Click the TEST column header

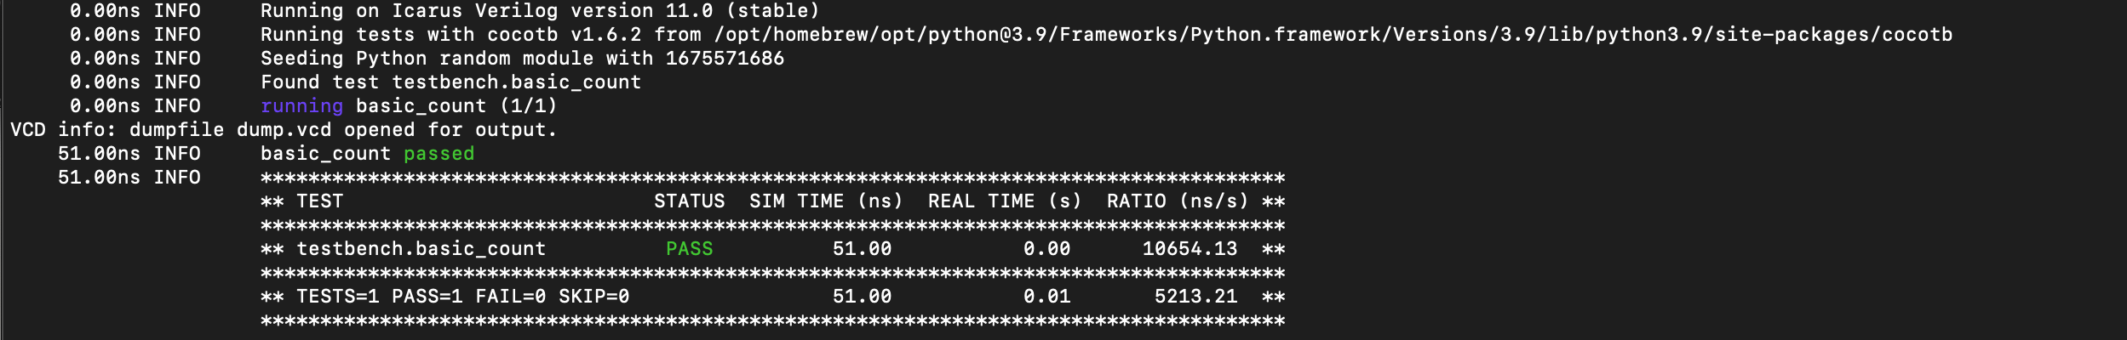[319, 201]
